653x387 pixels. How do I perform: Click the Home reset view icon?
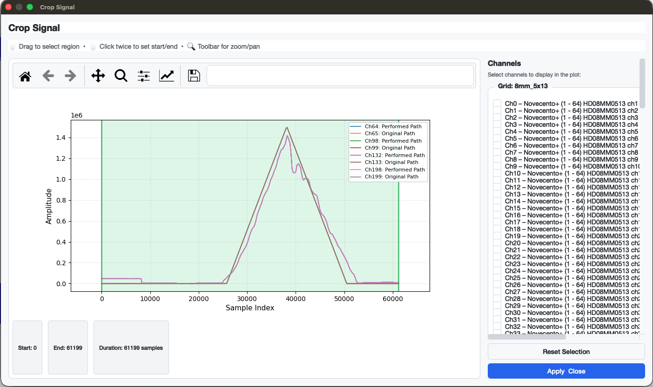25,76
